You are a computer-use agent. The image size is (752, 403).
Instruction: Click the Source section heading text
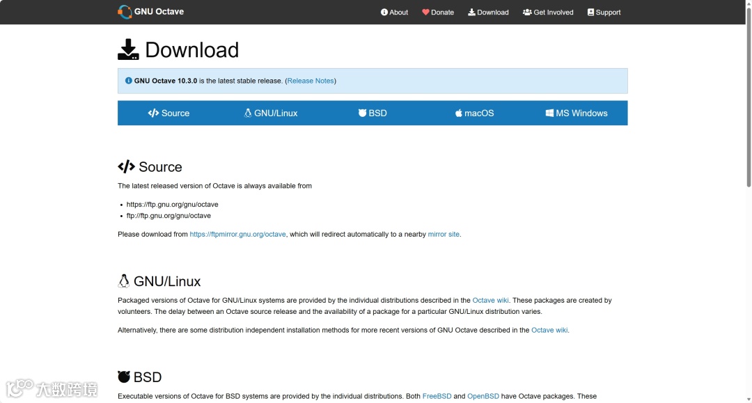click(160, 167)
